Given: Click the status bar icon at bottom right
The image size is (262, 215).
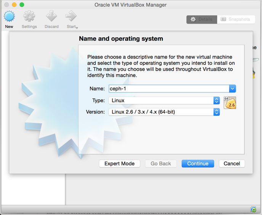Looking at the screenshot, I should click(x=253, y=209).
